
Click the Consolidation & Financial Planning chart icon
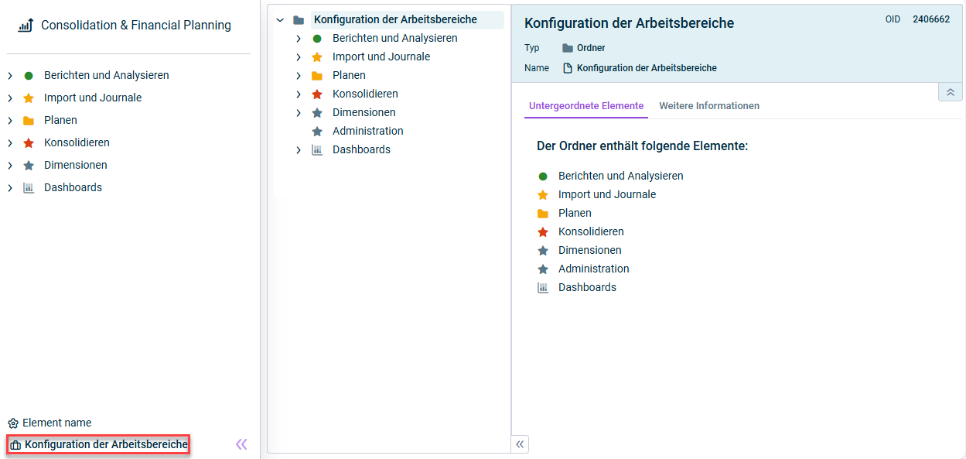coord(26,26)
